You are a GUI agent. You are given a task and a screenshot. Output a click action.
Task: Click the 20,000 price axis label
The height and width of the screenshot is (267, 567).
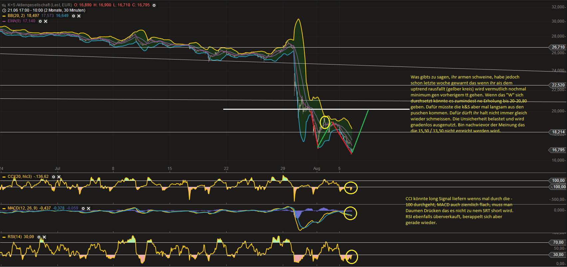(558, 111)
